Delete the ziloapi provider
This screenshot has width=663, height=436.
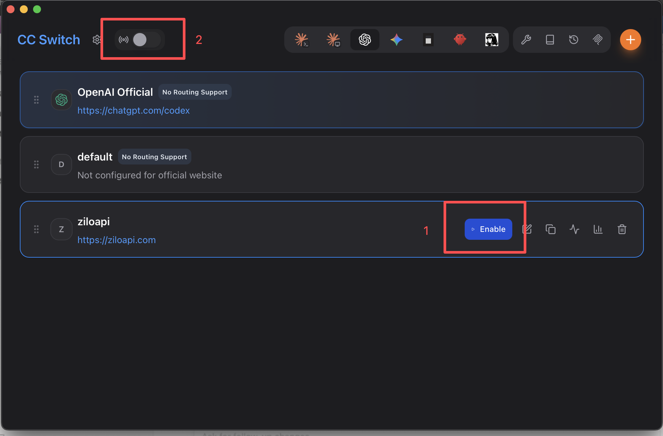(x=622, y=229)
